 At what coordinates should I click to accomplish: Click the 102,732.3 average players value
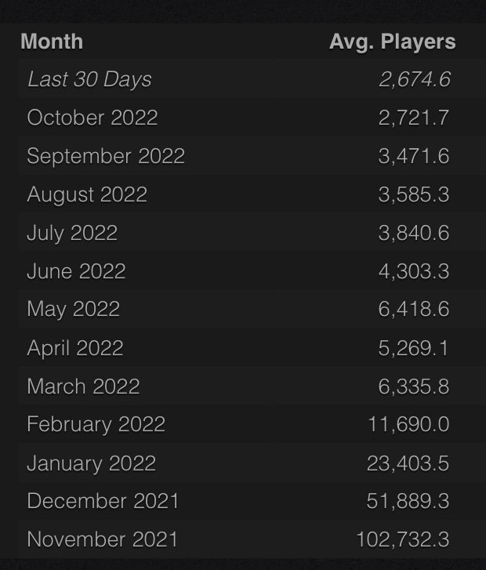[x=403, y=539]
